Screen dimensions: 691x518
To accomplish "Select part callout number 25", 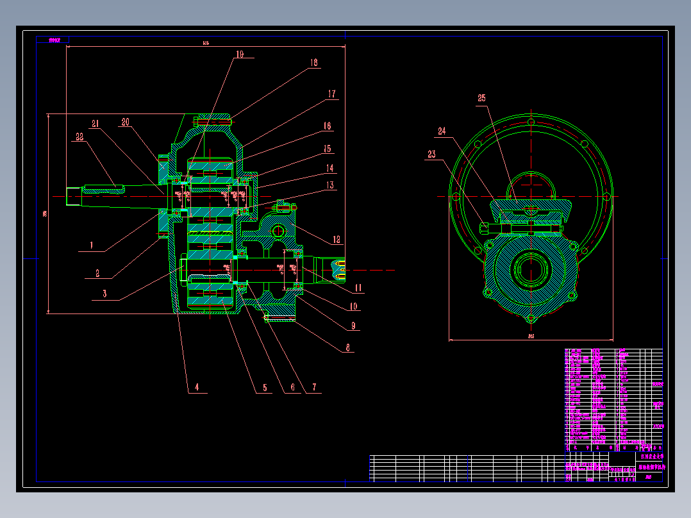I will click(481, 98).
